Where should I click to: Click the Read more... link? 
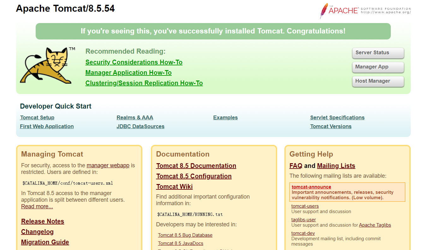(x=37, y=206)
